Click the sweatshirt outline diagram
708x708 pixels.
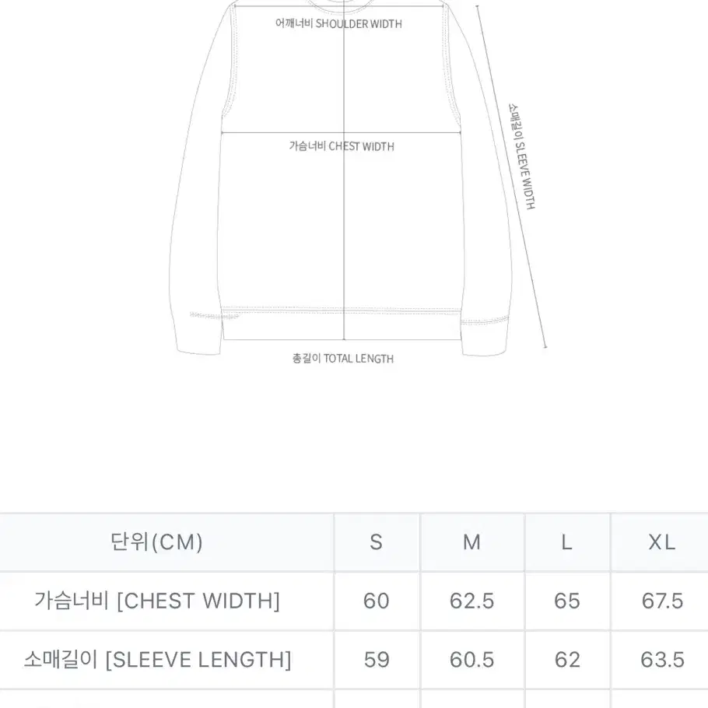click(x=342, y=177)
